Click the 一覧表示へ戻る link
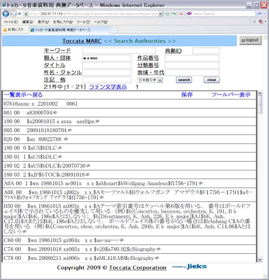The width and height of the screenshot is (269, 280). (23, 95)
